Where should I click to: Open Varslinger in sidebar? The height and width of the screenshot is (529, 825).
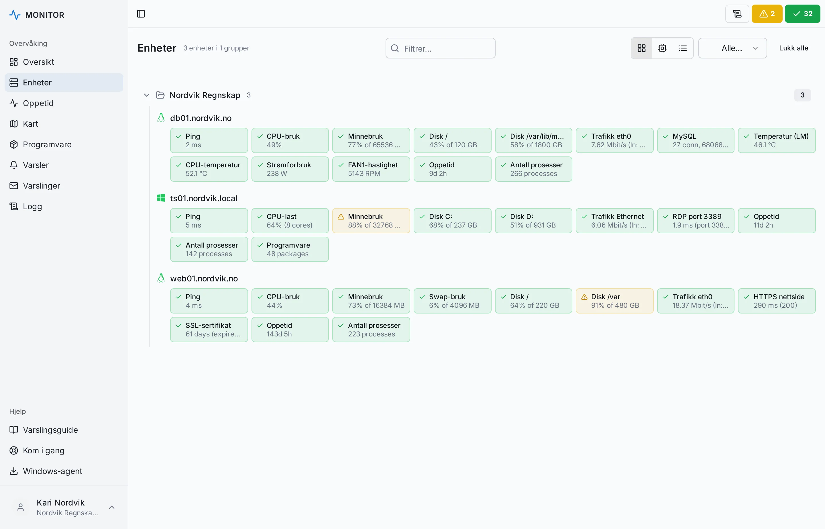click(x=64, y=185)
